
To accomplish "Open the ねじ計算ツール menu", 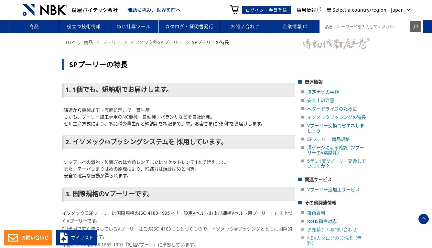I will click(x=134, y=26).
